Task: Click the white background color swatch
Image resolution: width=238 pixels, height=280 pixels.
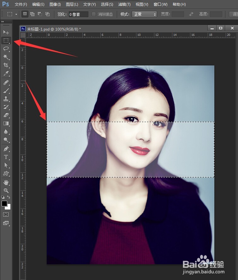Action: [9, 208]
